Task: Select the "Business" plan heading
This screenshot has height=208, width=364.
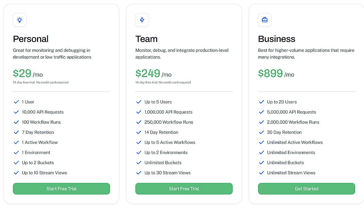Action: [277, 39]
